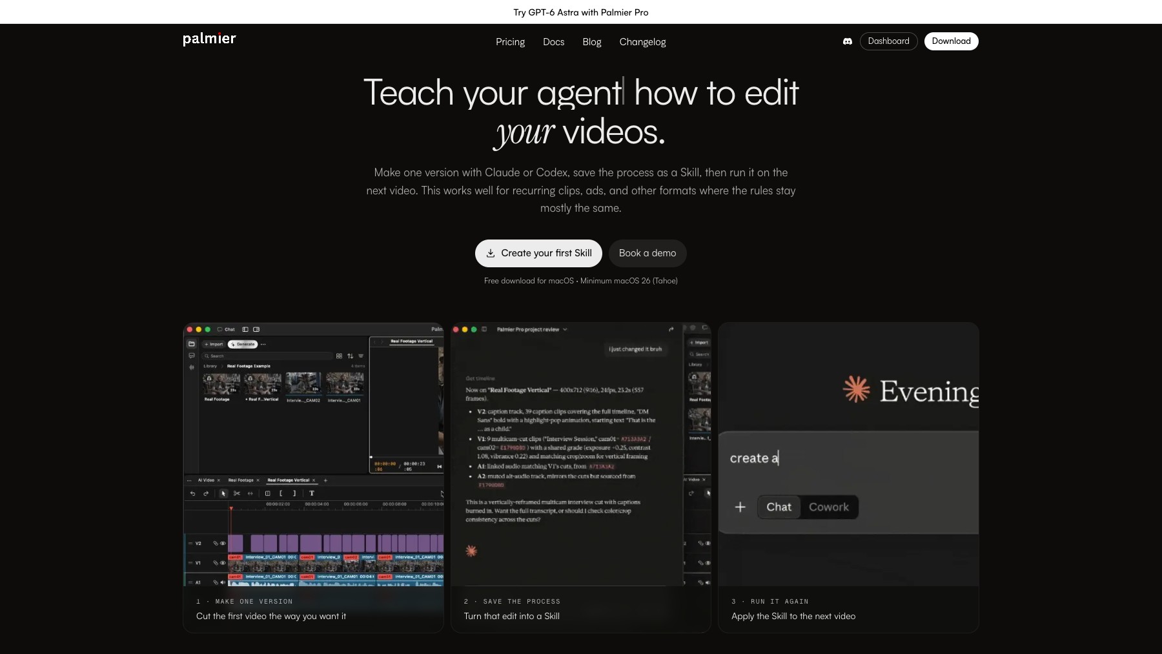This screenshot has width=1162, height=654.
Task: Click the white Download button
Action: point(951,41)
